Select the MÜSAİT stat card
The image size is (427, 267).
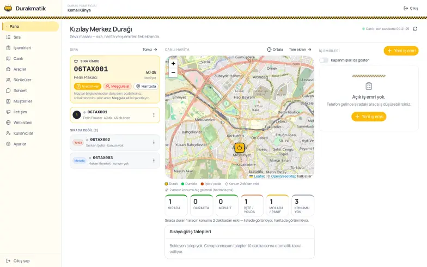click(x=227, y=205)
